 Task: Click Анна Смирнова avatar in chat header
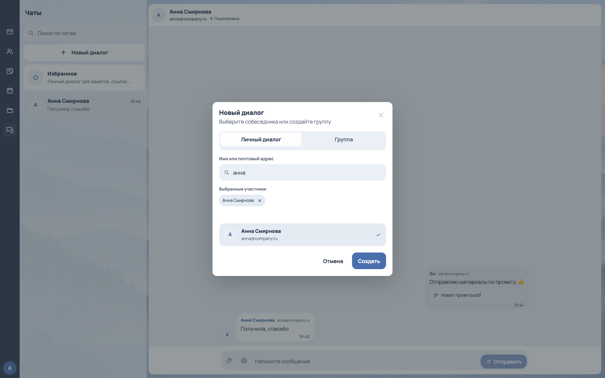click(159, 15)
